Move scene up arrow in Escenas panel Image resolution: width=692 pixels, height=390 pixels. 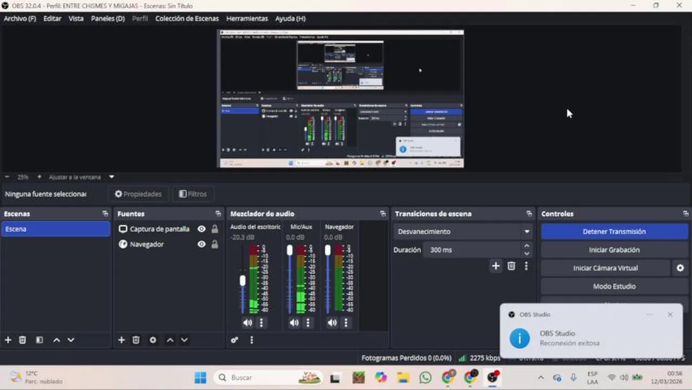pyautogui.click(x=56, y=340)
